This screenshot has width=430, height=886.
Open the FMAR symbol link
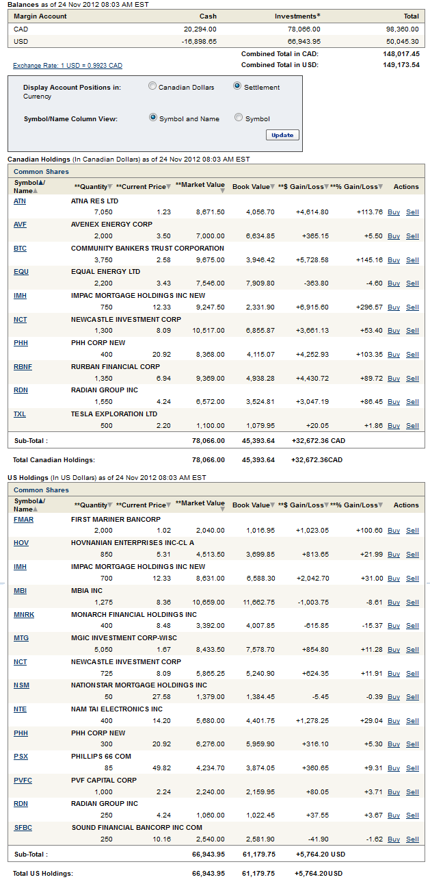click(x=23, y=520)
